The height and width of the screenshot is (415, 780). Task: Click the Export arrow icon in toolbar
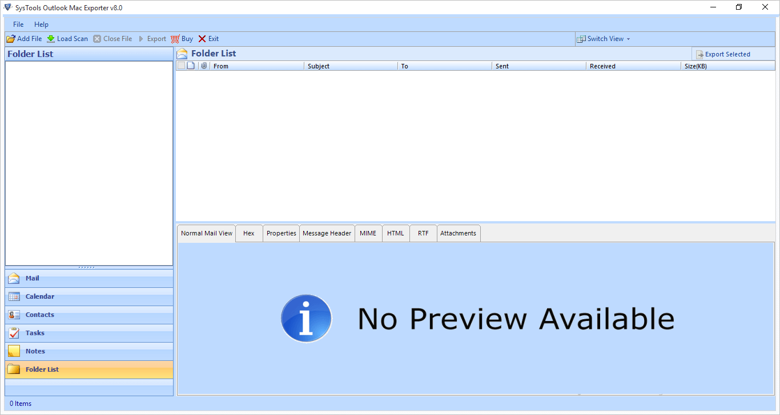pyautogui.click(x=141, y=39)
